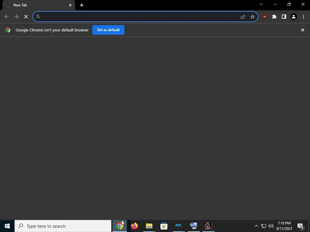Open a new tab with the plus button

pyautogui.click(x=82, y=5)
